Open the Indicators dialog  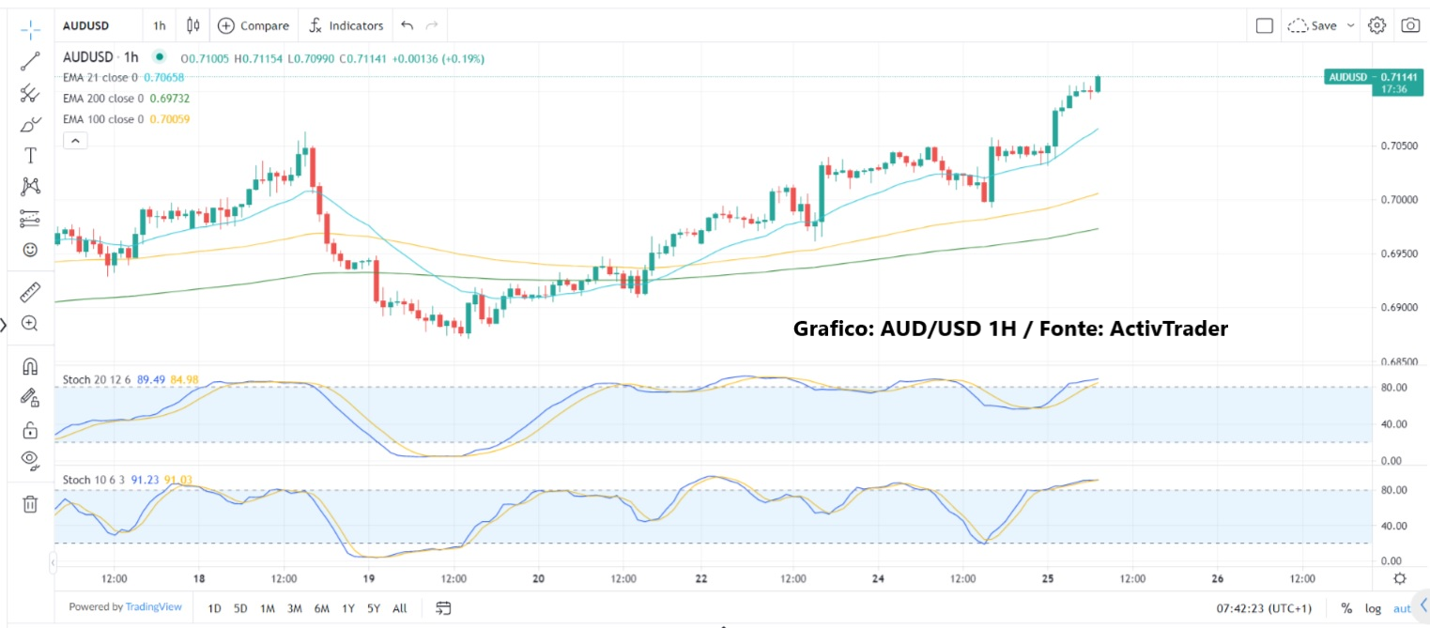(346, 25)
